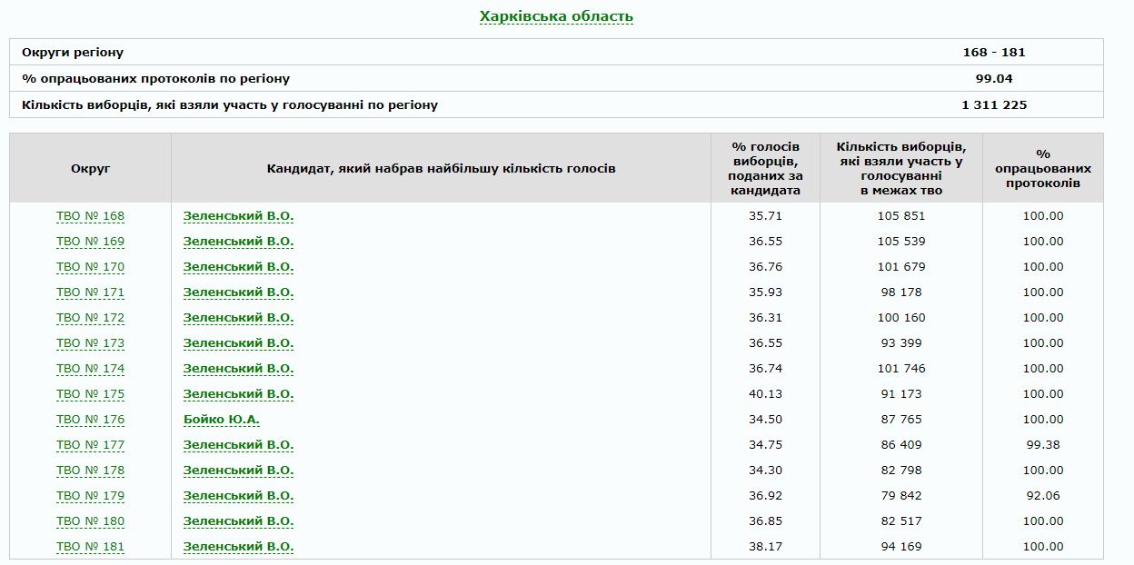The image size is (1134, 565).
Task: Click the '% опрацьованих протоколів' column header
Action: point(1042,168)
